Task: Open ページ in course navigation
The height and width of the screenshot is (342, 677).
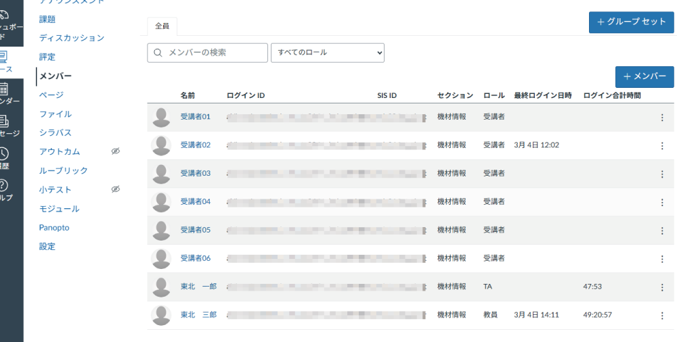Action: point(51,95)
